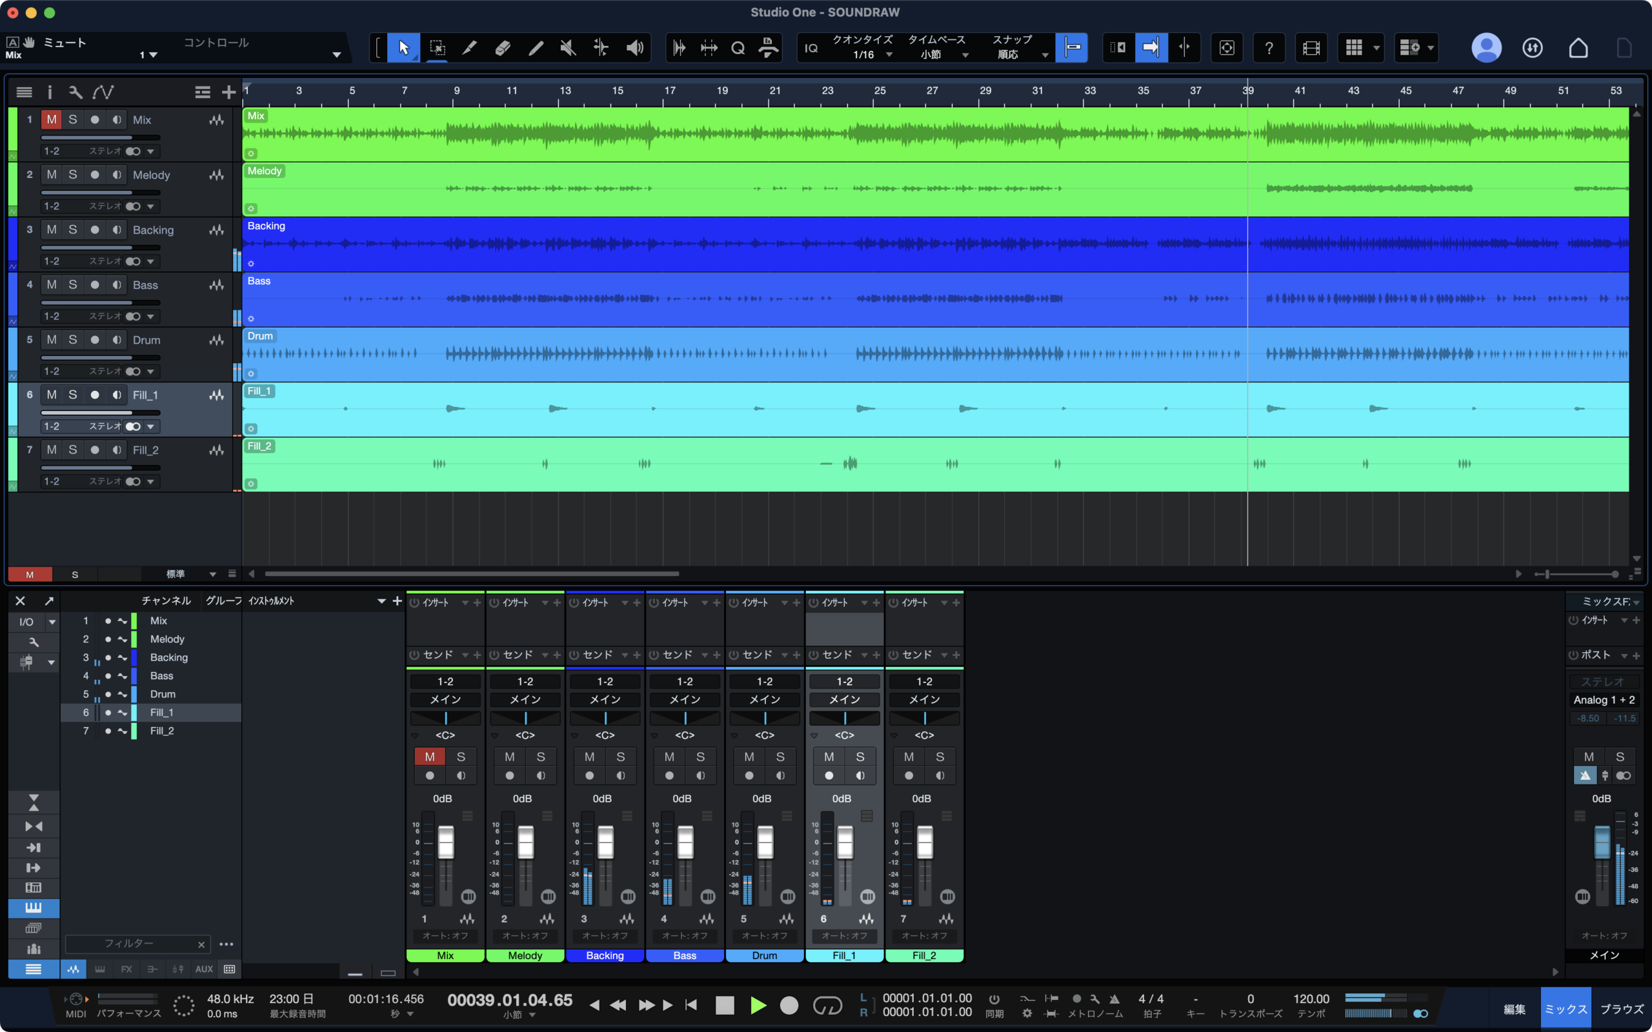
Task: Select the Listen speaker tool
Action: (x=635, y=48)
